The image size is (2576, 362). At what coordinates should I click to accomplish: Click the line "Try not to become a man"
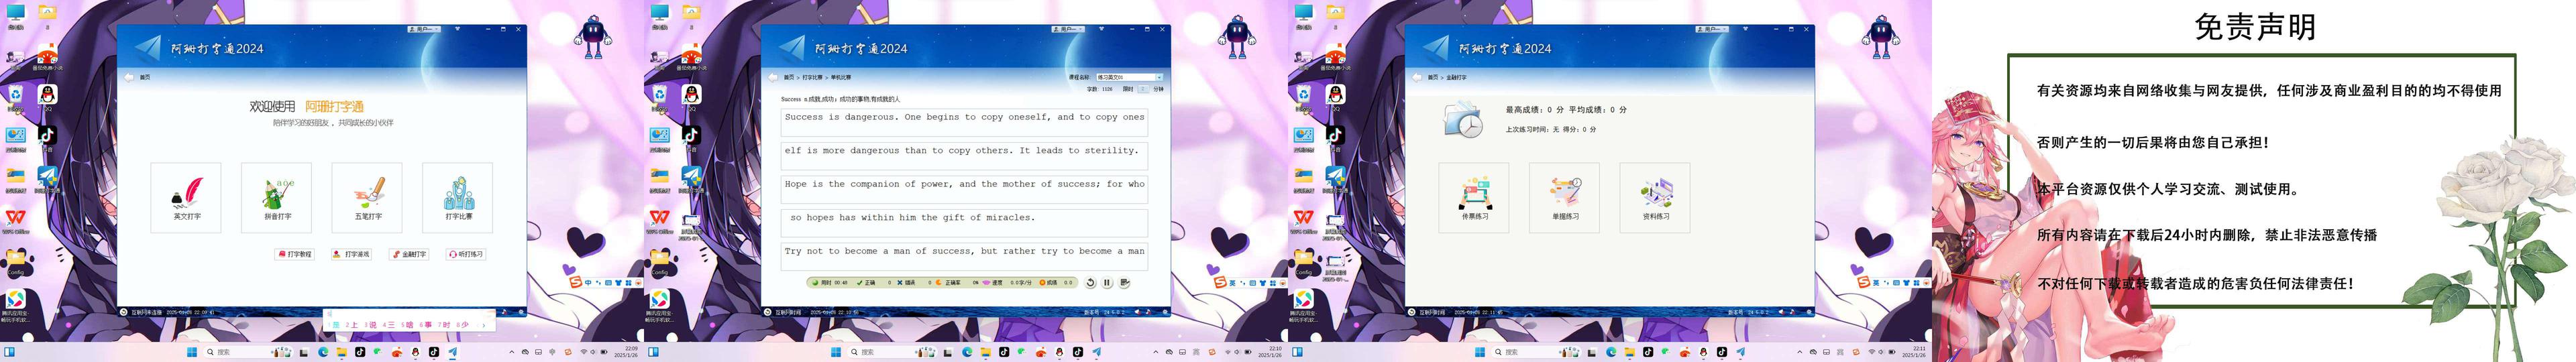tap(964, 256)
